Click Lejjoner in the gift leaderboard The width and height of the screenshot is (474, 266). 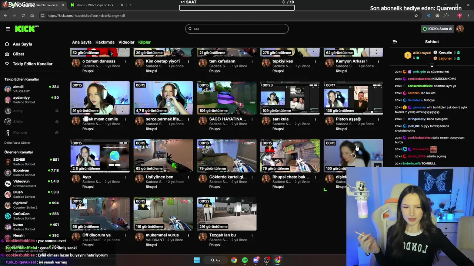click(x=445, y=58)
